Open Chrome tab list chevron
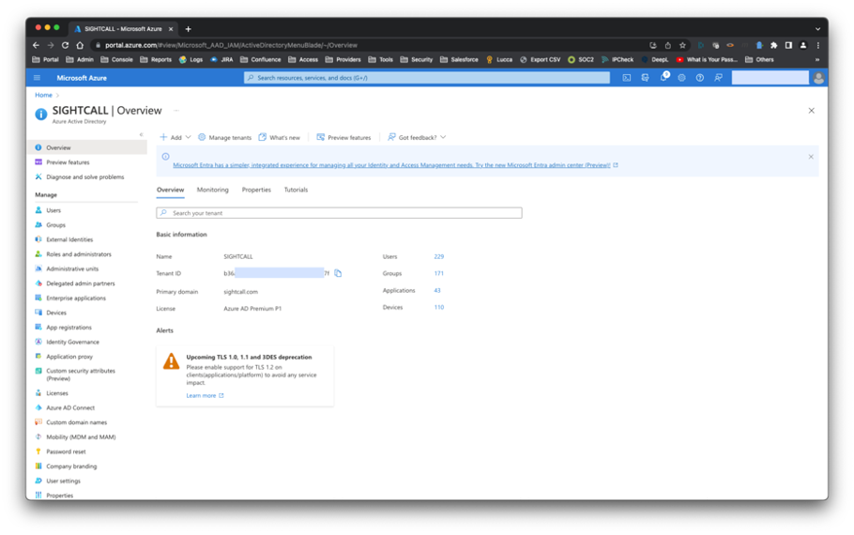The height and width of the screenshot is (535, 854). pos(817,29)
